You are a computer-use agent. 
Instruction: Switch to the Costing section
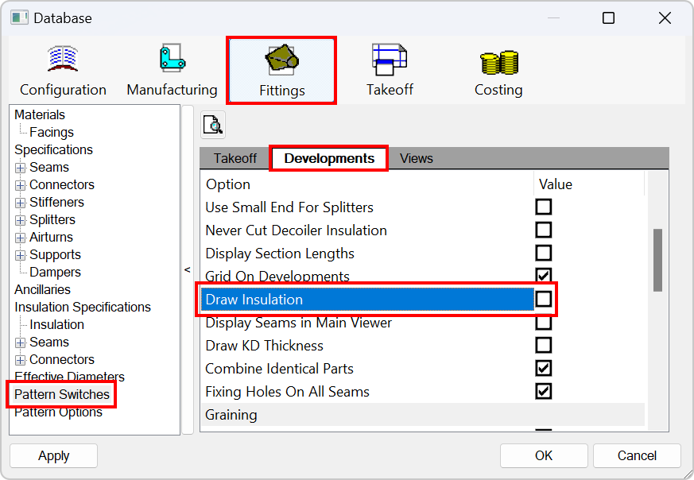click(x=498, y=69)
